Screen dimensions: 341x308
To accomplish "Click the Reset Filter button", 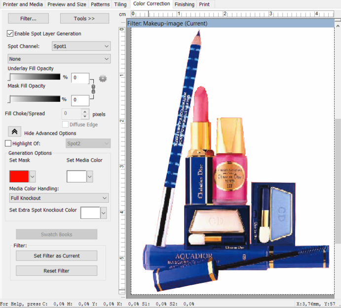I will coord(56,271).
